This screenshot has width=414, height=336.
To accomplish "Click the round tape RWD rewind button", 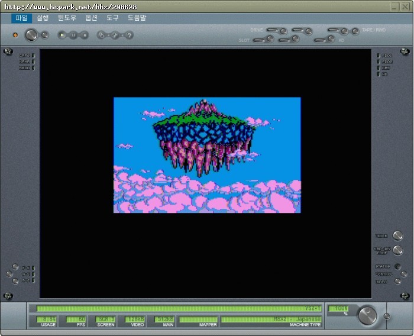I will (355, 31).
